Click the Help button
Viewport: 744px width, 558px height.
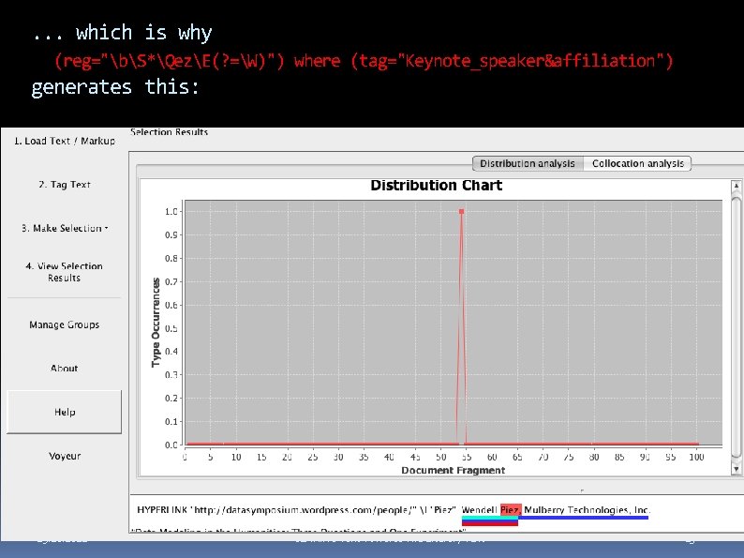pos(65,412)
